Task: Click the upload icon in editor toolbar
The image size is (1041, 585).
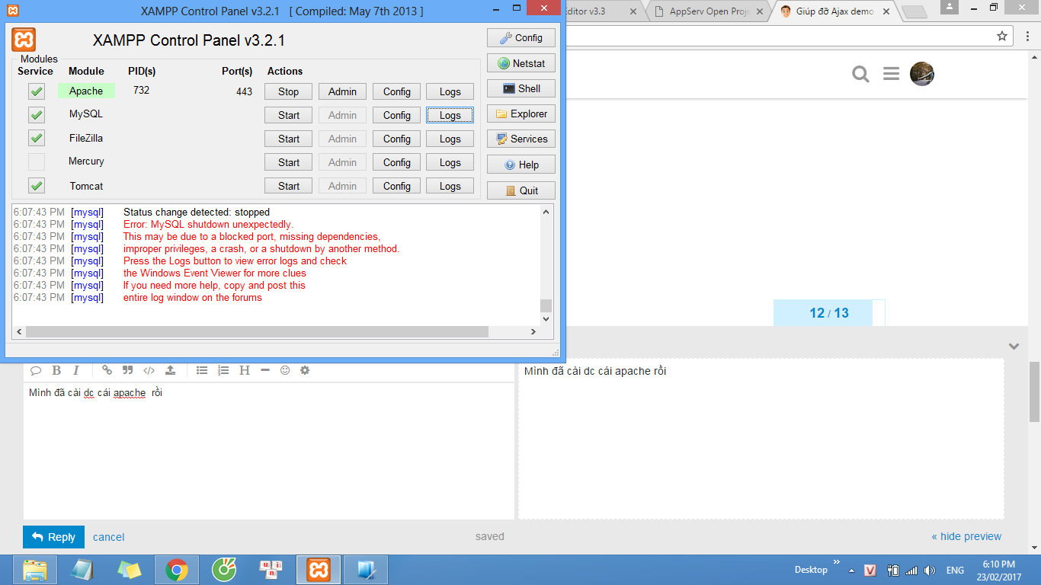Action: click(x=171, y=370)
